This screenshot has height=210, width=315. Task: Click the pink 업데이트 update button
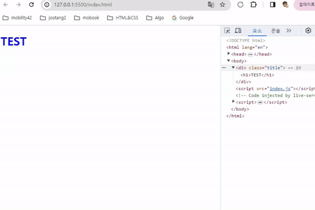pyautogui.click(x=304, y=4)
